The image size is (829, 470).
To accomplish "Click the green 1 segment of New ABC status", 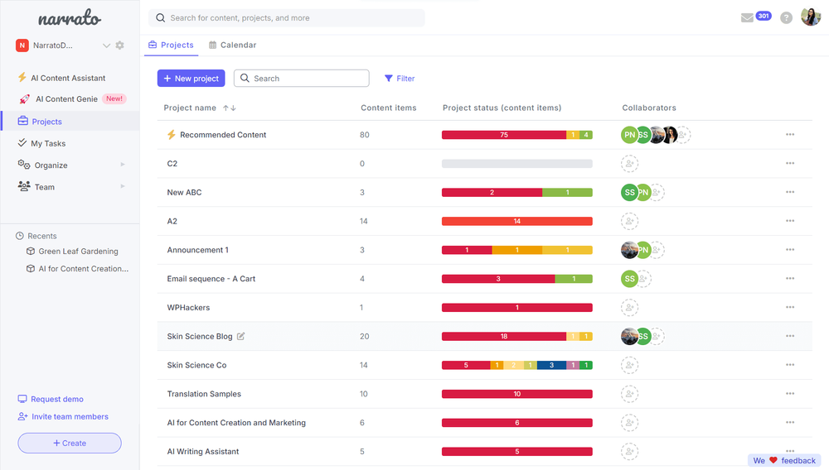I will [x=567, y=192].
